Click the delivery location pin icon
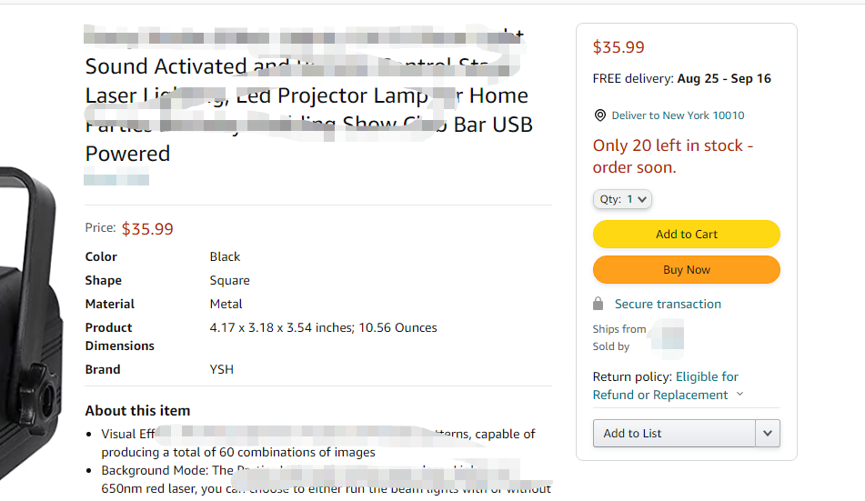This screenshot has height=501, width=865. tap(600, 115)
